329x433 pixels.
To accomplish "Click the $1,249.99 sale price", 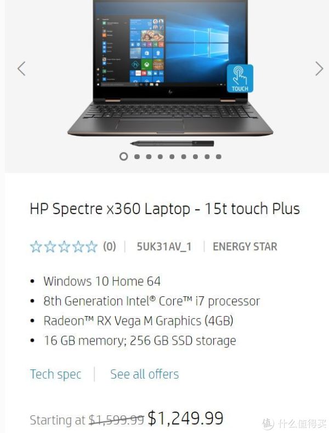I will pos(185,418).
